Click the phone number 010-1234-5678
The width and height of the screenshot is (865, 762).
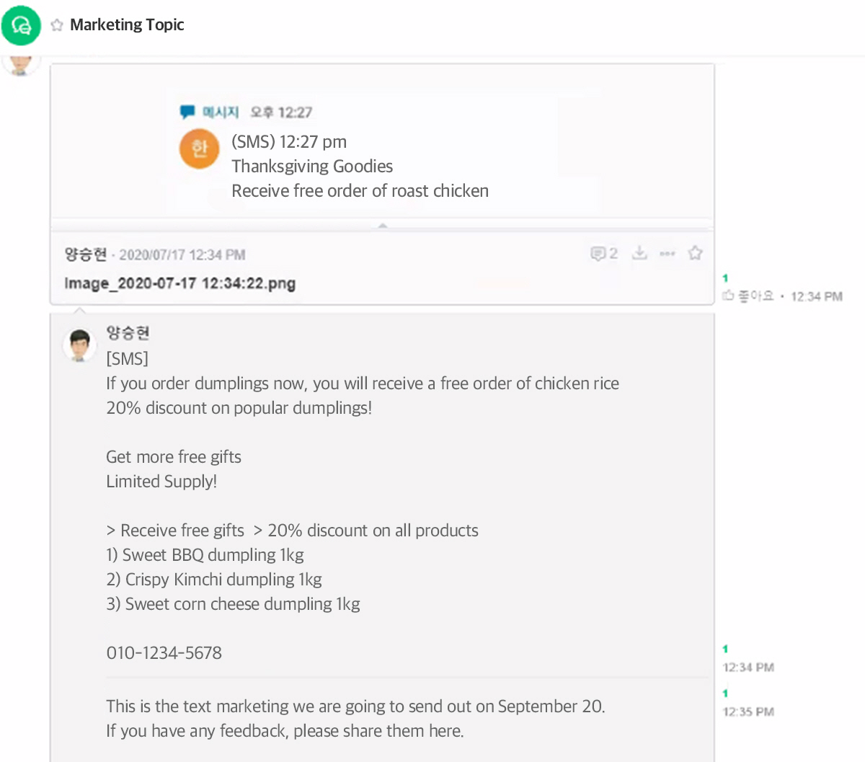164,653
